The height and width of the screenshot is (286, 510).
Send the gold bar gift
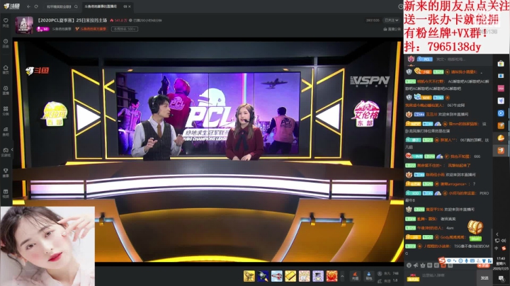click(290, 276)
